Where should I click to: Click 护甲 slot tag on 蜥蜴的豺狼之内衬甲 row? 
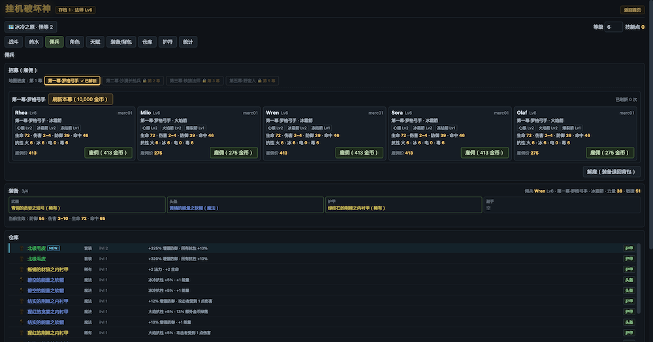point(629,270)
